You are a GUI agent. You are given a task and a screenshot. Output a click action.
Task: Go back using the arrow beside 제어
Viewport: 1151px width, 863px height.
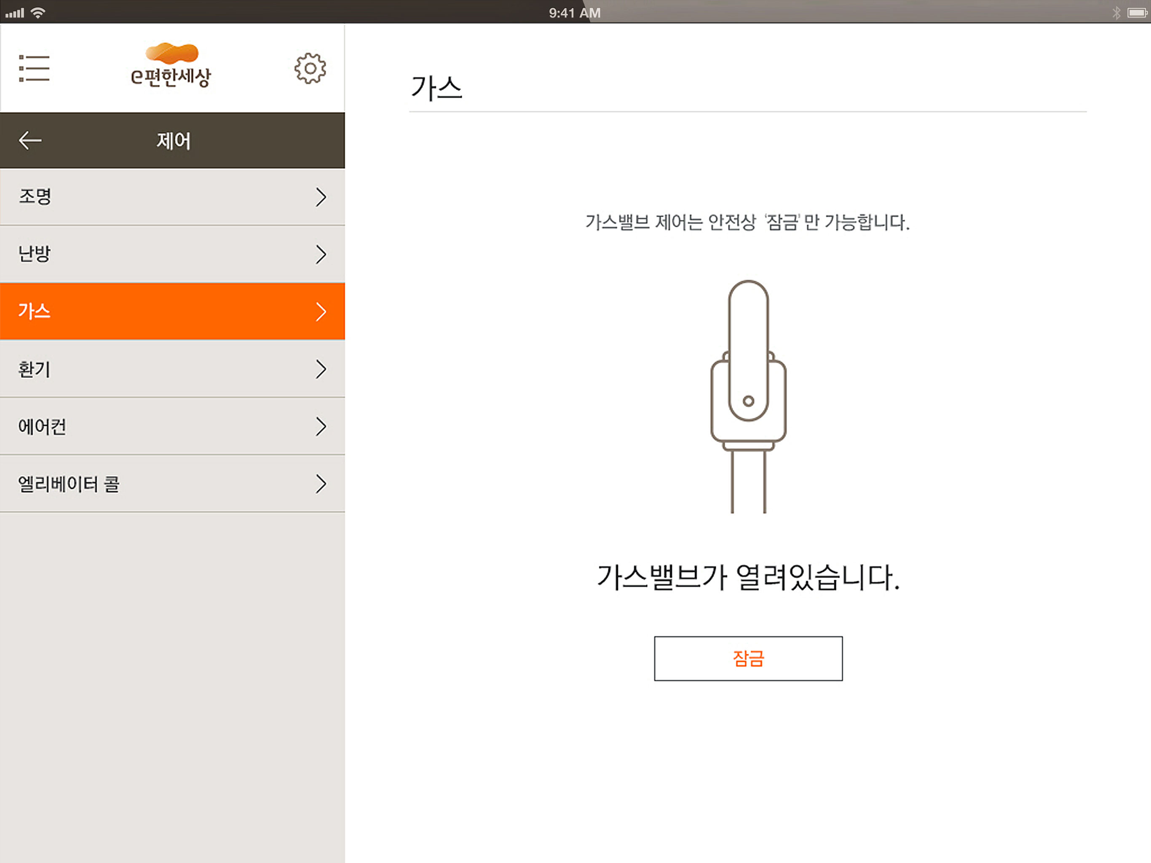click(30, 140)
